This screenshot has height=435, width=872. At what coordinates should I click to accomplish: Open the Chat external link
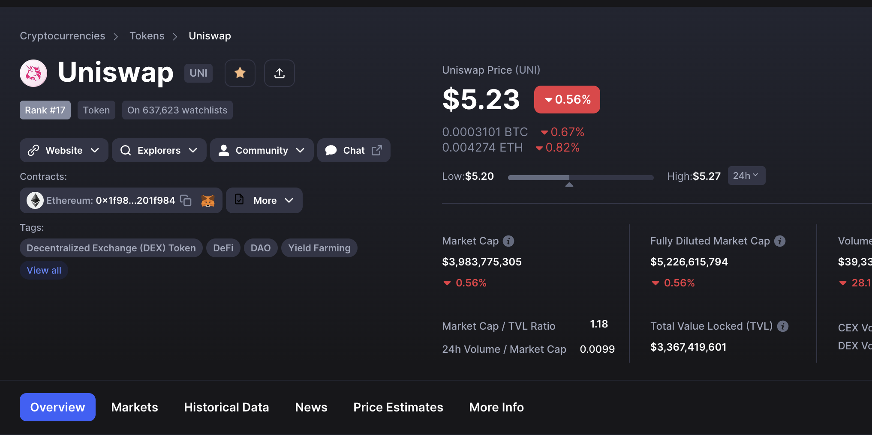pos(354,150)
